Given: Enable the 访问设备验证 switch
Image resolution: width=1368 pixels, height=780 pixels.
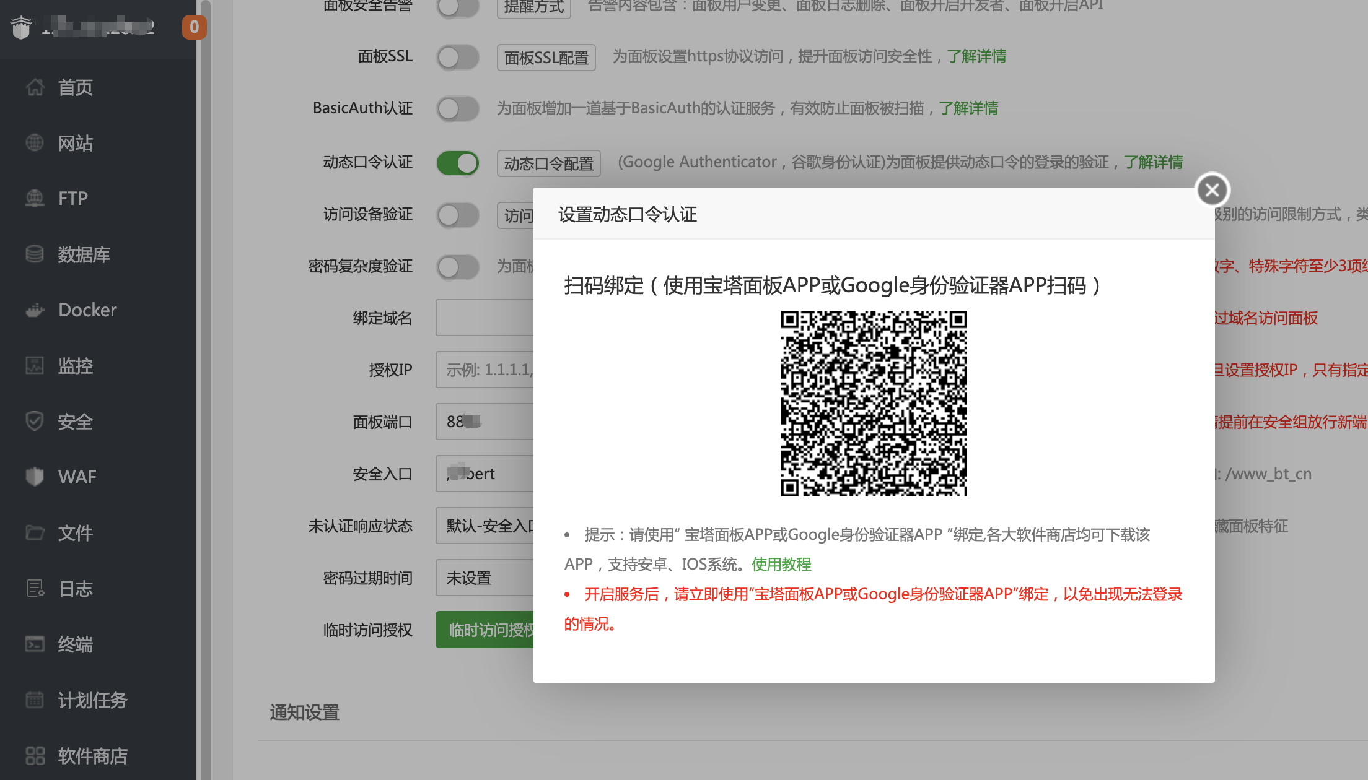Looking at the screenshot, I should click(458, 215).
